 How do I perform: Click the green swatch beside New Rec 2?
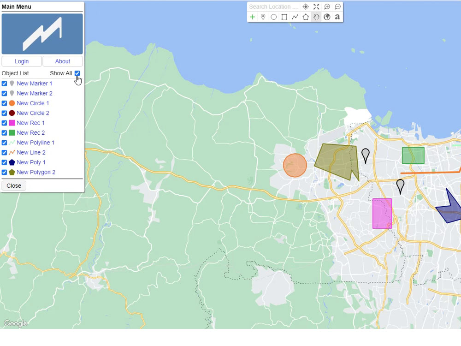tap(12, 133)
